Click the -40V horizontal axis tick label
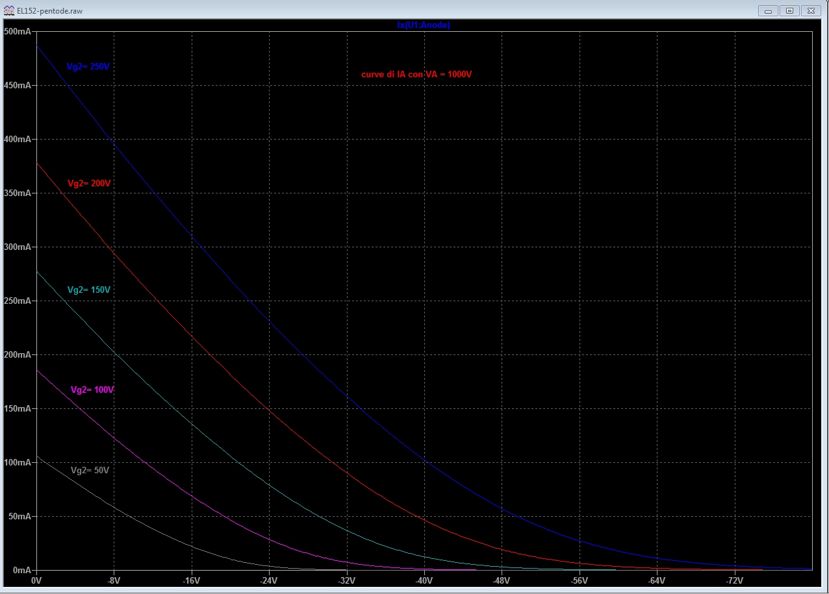The image size is (829, 594). coord(424,580)
